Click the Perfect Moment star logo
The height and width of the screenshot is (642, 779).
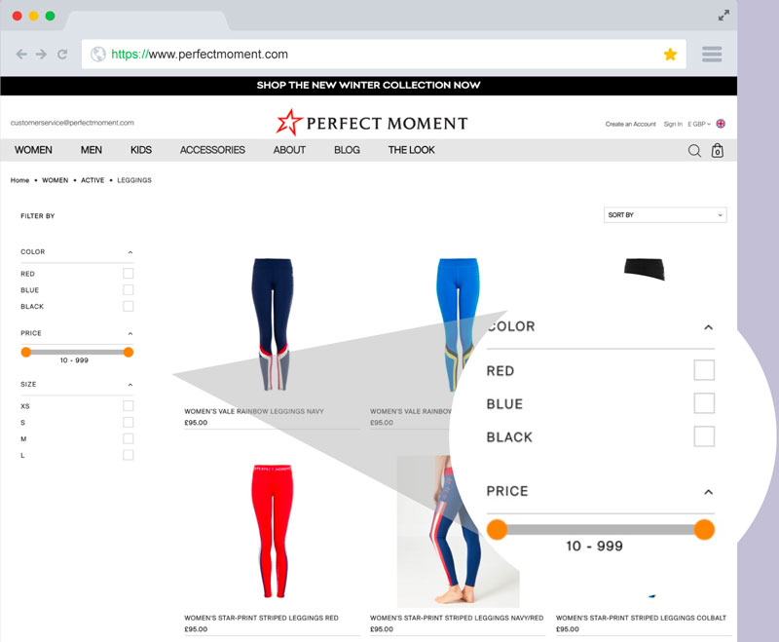(x=289, y=122)
